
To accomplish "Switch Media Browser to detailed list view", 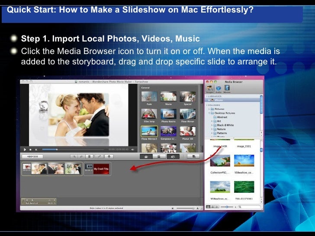I will coord(217,207).
